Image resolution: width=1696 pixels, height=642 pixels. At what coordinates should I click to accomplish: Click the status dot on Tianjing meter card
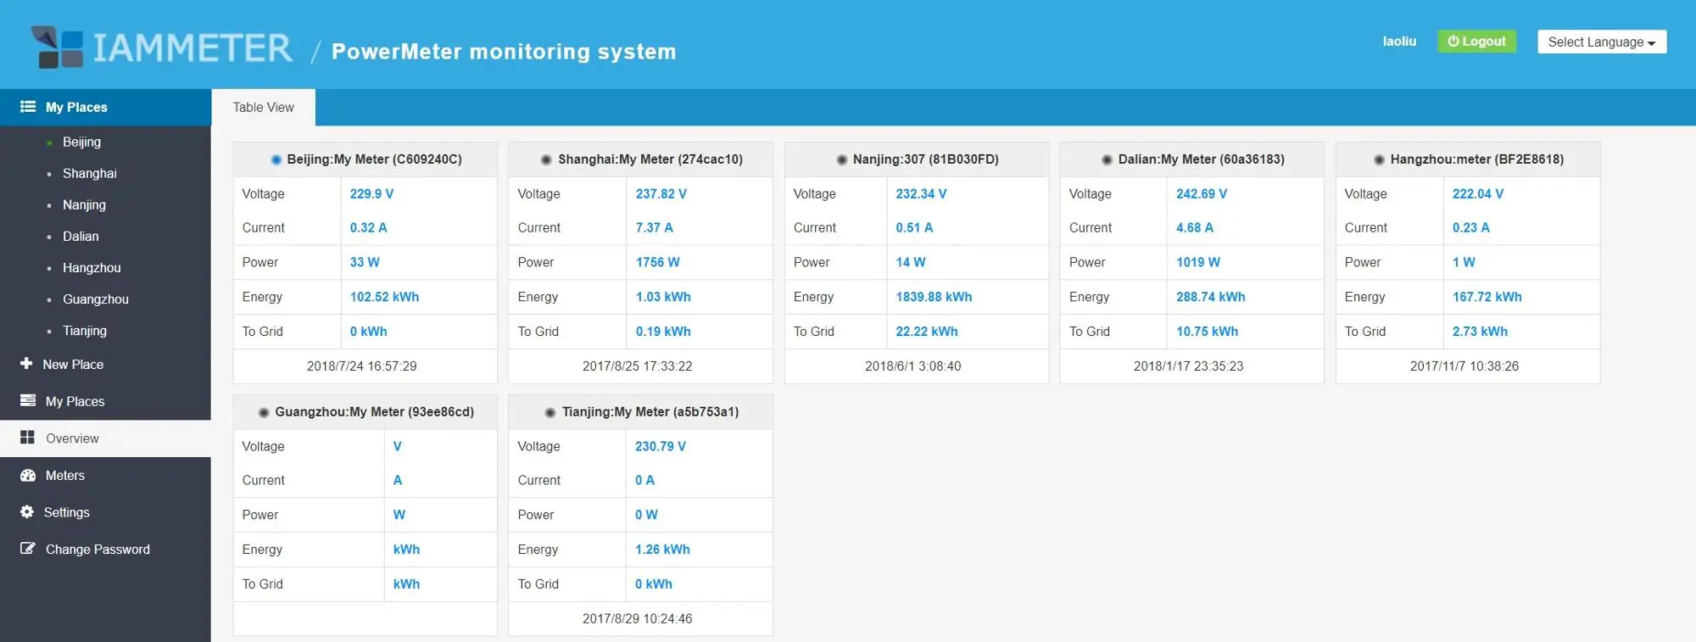551,412
